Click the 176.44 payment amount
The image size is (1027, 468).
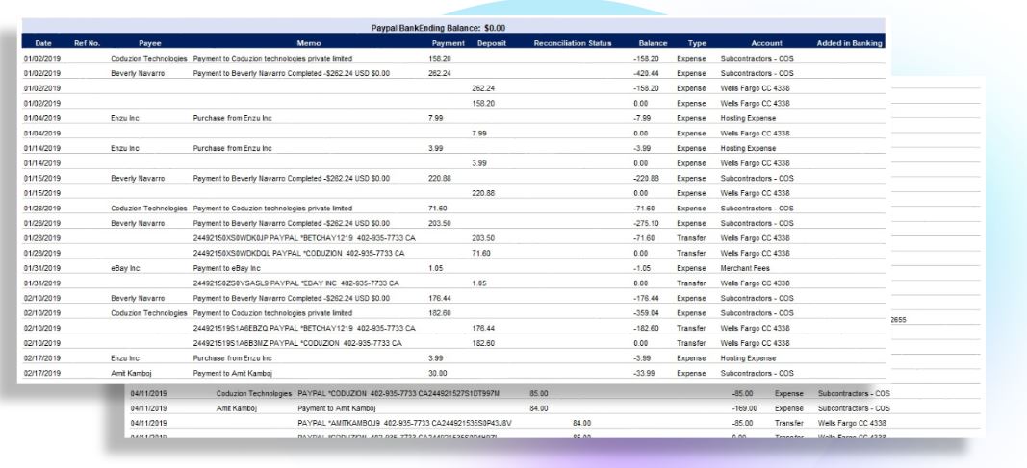point(440,298)
